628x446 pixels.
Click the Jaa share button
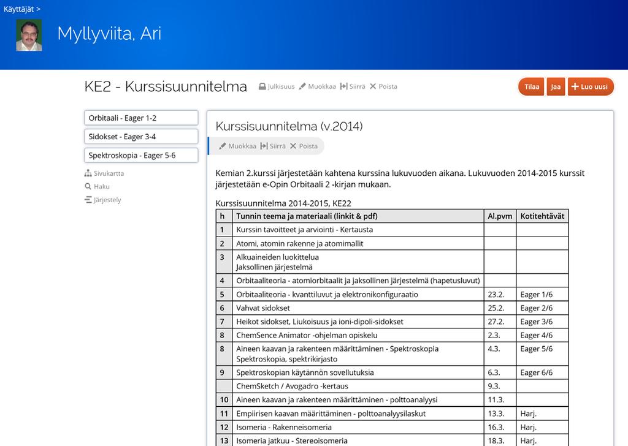pos(556,87)
